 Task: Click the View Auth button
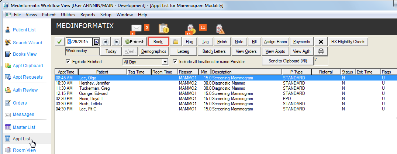pyautogui.click(x=301, y=51)
